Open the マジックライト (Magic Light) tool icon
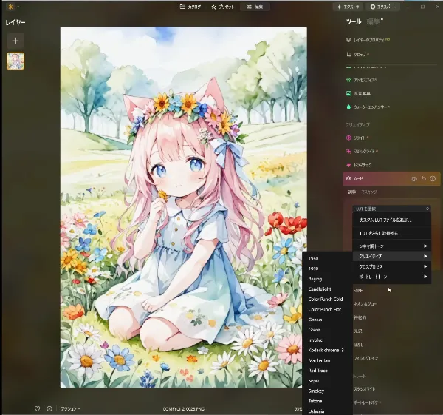Screen dimensions: 443x415 348,152
